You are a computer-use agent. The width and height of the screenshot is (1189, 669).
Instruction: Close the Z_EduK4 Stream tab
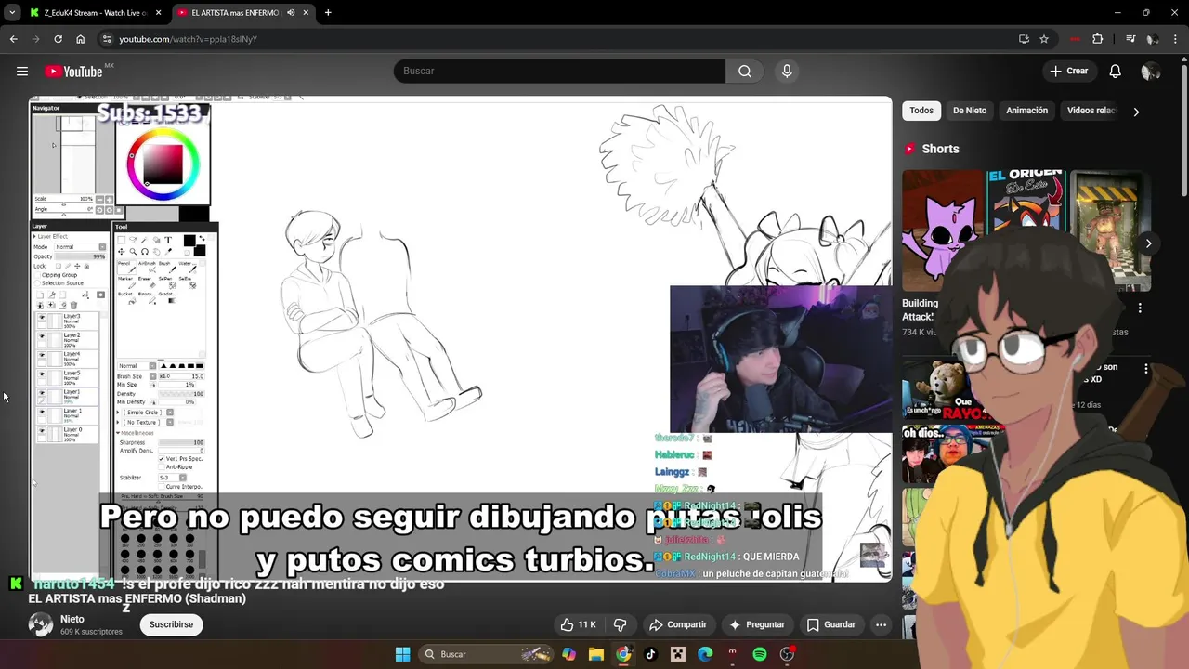[158, 13]
